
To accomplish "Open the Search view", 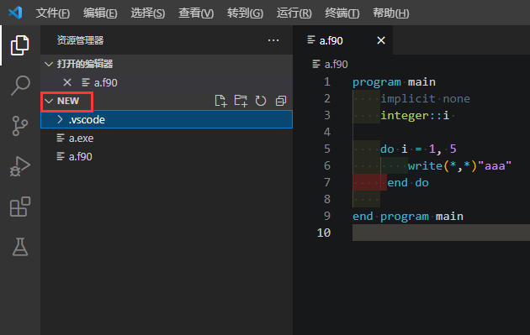I will 20,86.
